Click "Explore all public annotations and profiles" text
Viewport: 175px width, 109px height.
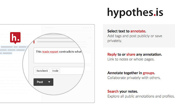tap(141, 96)
